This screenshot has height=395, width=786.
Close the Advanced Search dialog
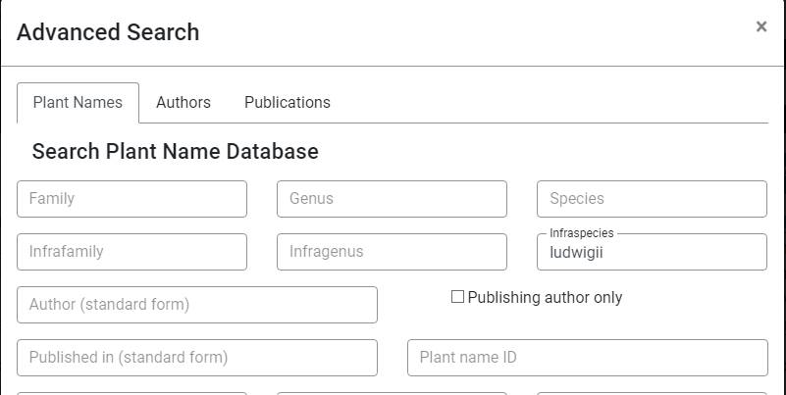[761, 27]
